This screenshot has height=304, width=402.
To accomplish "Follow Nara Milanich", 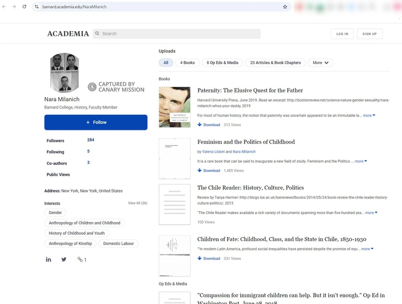I will (95, 122).
